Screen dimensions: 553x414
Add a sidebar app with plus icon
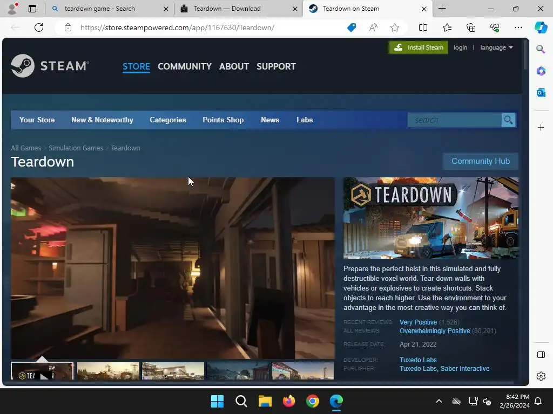click(541, 127)
